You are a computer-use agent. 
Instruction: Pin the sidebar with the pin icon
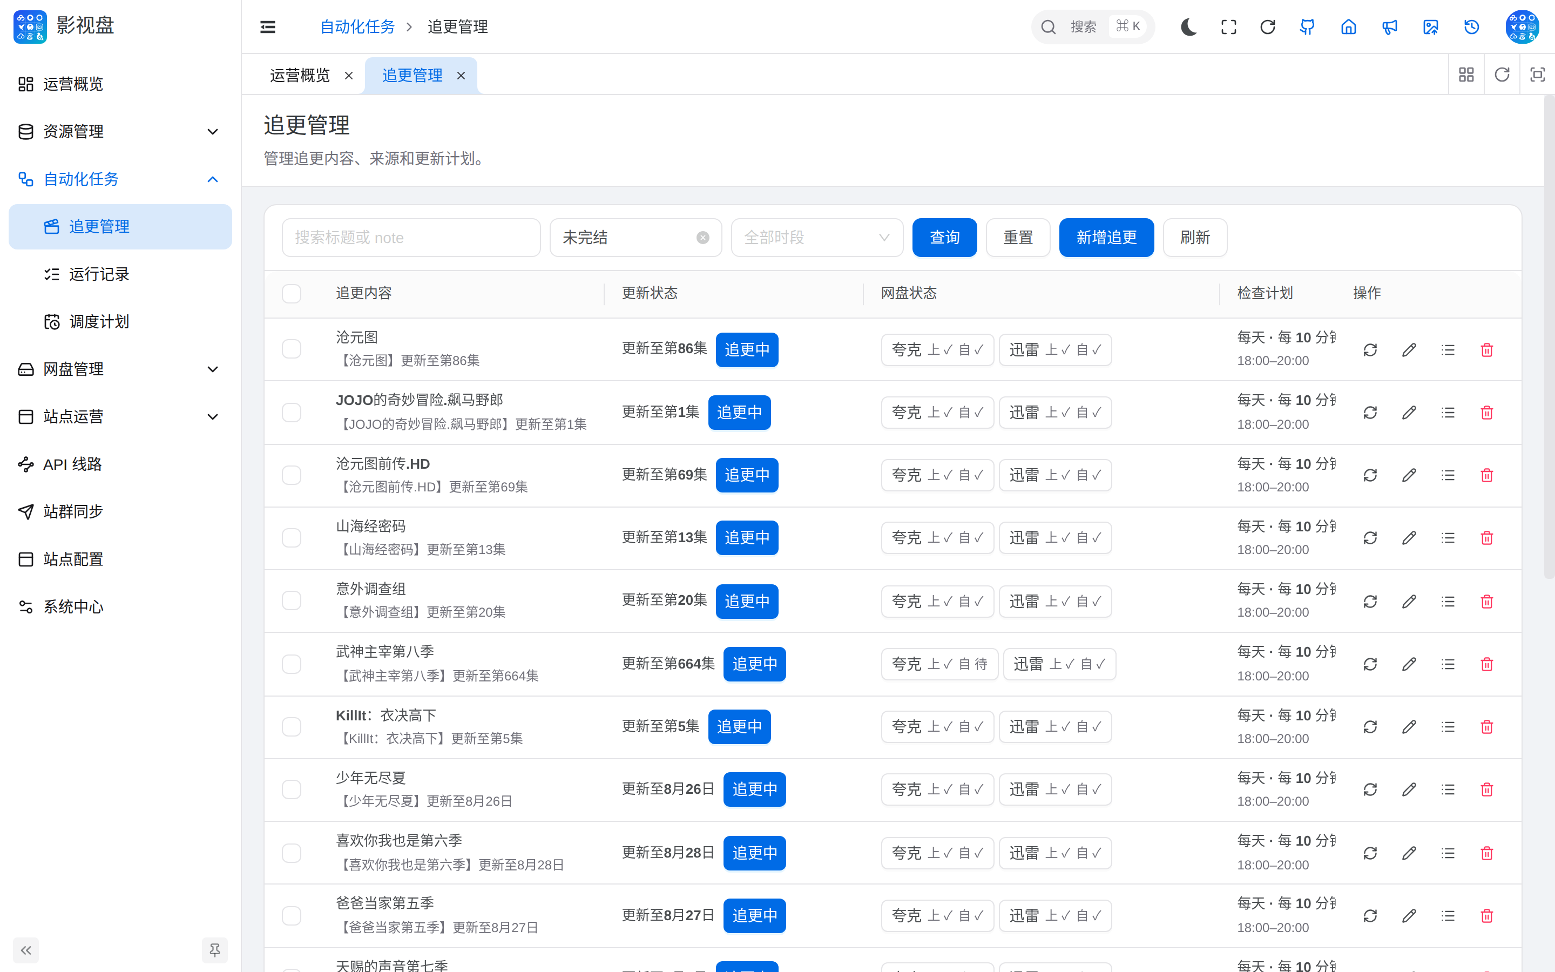click(214, 950)
